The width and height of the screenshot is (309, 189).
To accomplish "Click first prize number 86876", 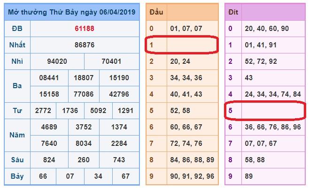I will coord(85,45).
